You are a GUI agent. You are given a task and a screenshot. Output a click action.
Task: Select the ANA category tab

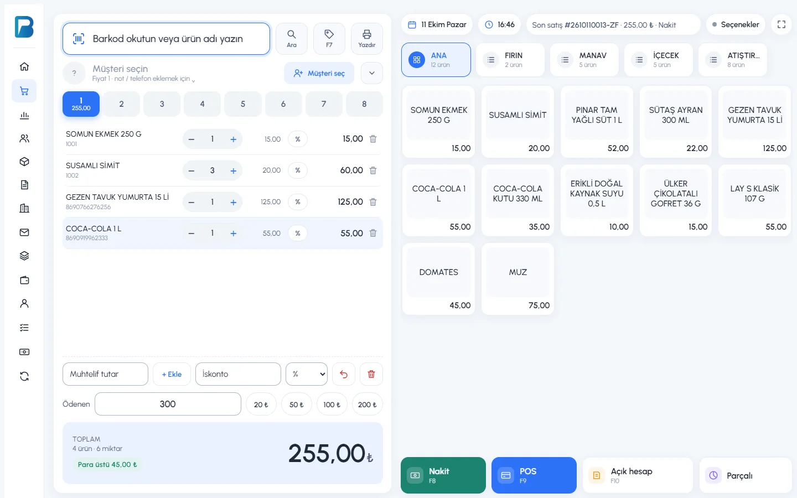click(436, 60)
